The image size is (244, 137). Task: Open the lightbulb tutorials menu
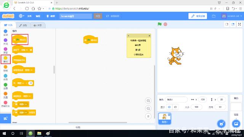[51, 16]
